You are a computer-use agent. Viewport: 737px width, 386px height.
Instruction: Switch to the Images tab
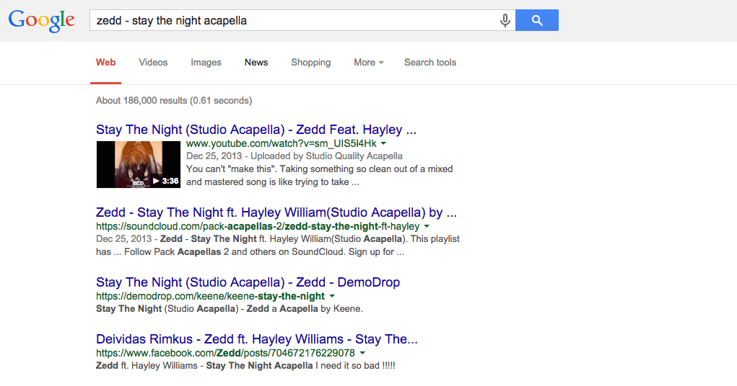point(206,63)
